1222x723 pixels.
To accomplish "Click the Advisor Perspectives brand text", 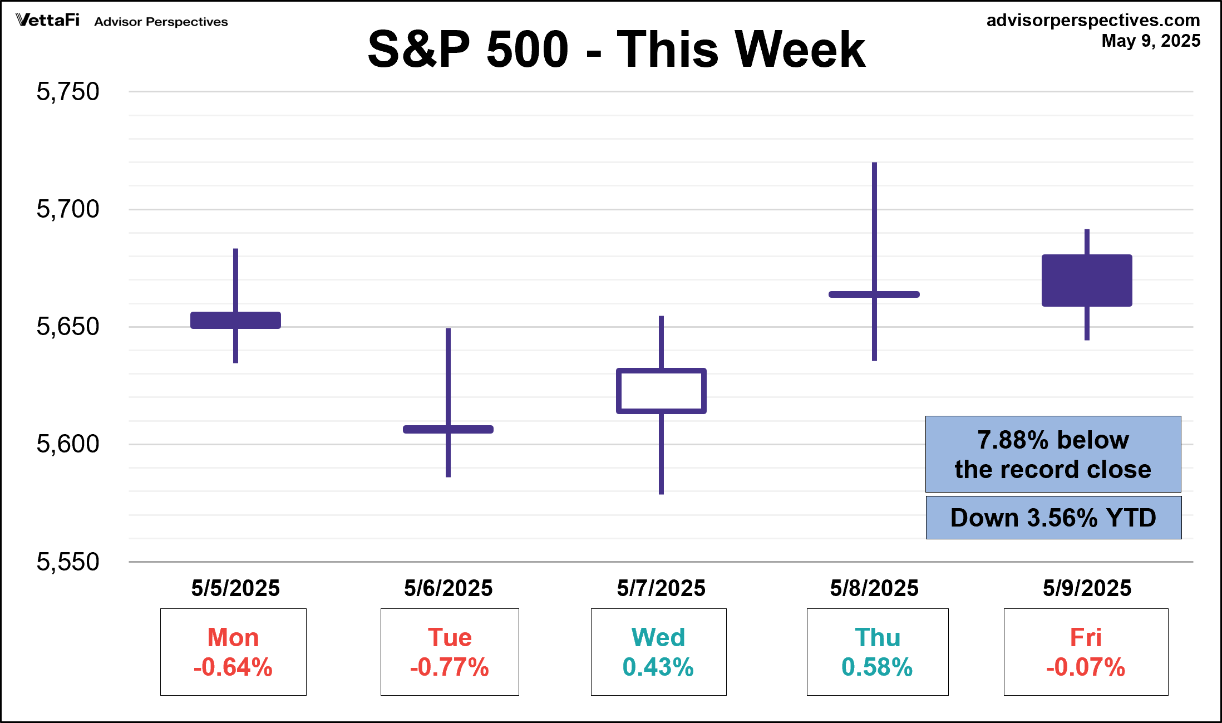I will (161, 22).
